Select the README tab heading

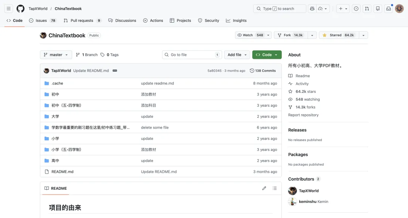pyautogui.click(x=56, y=188)
